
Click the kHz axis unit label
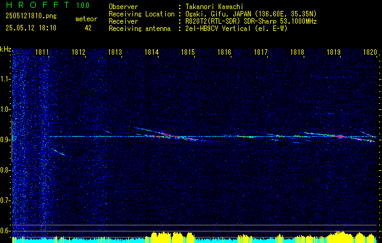[5, 49]
